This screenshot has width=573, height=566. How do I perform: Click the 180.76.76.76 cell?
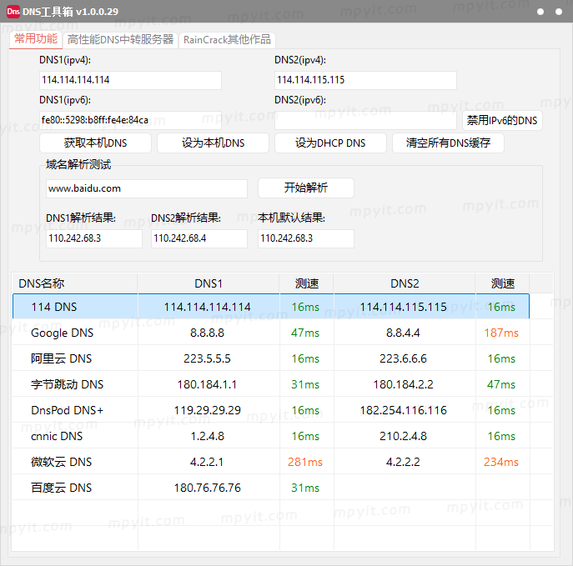coord(207,488)
